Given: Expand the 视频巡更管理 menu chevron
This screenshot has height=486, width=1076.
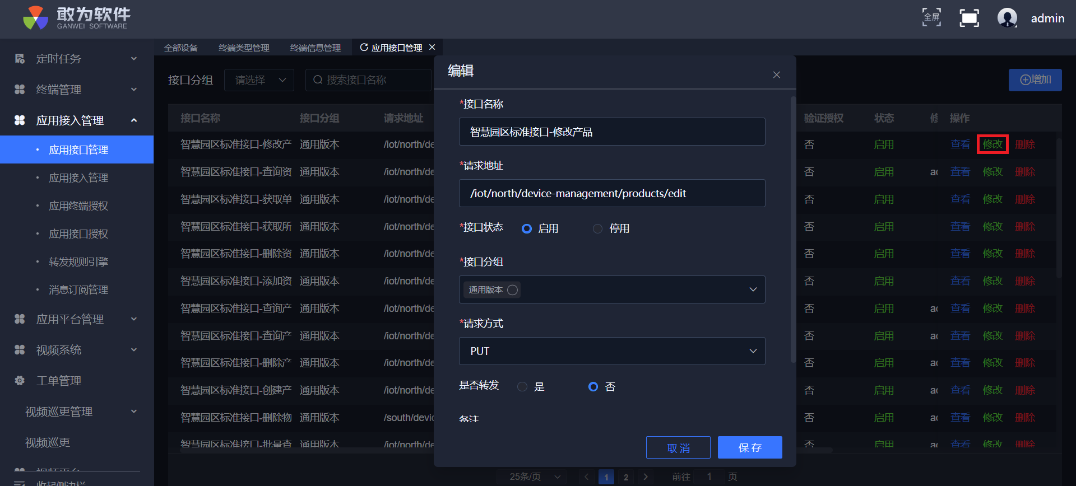Looking at the screenshot, I should click(x=134, y=412).
